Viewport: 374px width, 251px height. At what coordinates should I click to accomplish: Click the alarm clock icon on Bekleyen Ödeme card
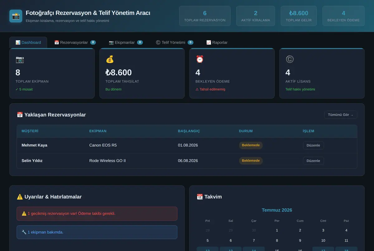click(200, 59)
